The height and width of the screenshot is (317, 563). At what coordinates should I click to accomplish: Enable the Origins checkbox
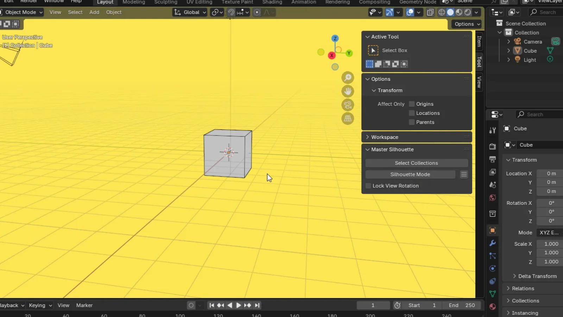point(412,104)
